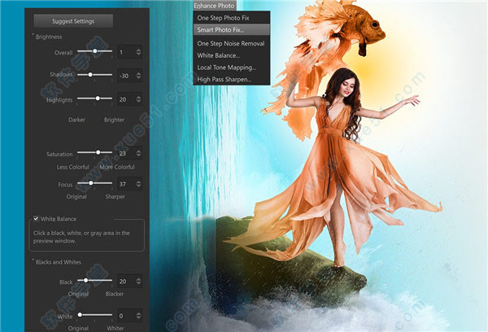
Task: Click the Overall brightness slider handle
Action: point(96,51)
